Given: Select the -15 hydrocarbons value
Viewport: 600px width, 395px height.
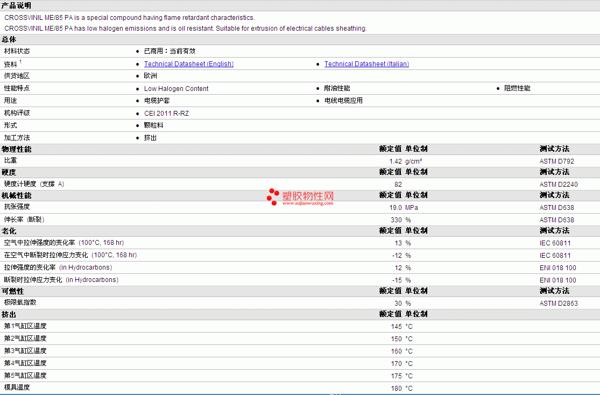Looking at the screenshot, I should coord(397,280).
